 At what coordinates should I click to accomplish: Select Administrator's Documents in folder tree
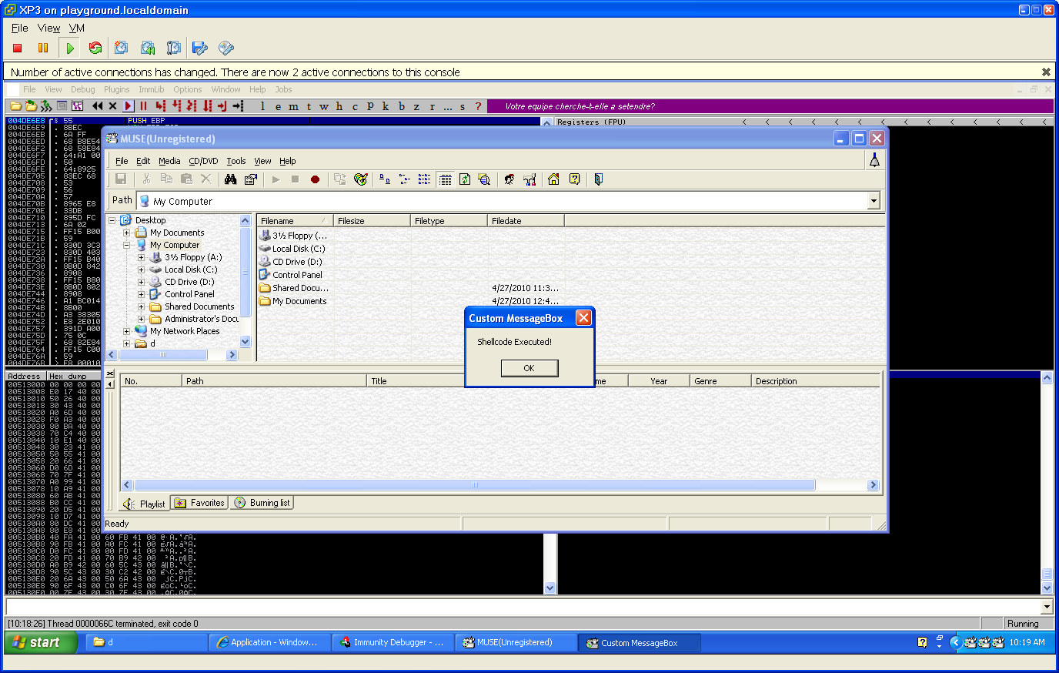(x=202, y=319)
